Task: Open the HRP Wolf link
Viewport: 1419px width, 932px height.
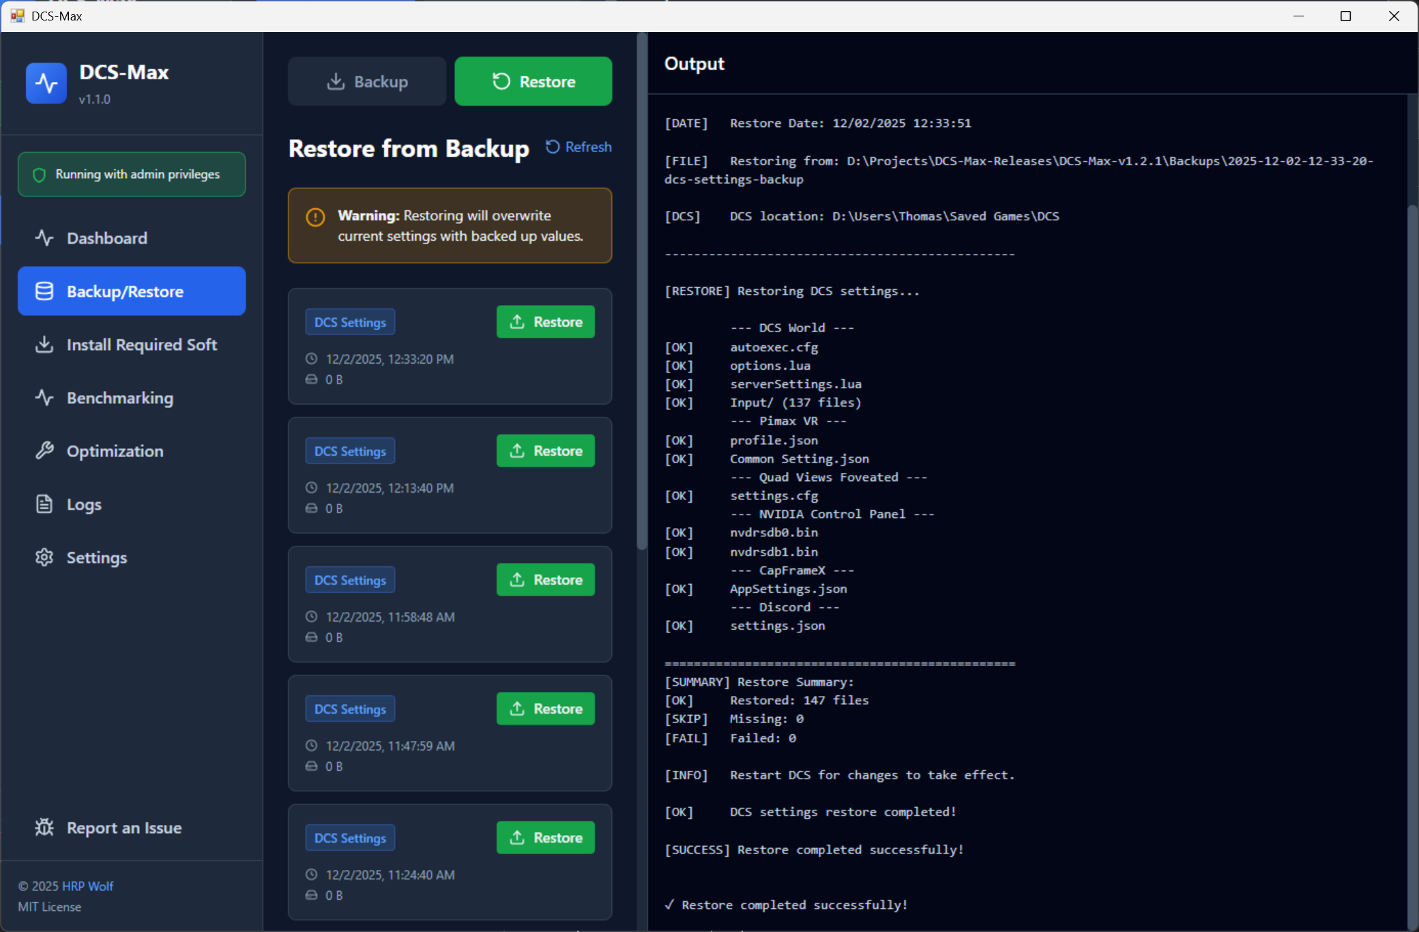Action: click(x=87, y=886)
